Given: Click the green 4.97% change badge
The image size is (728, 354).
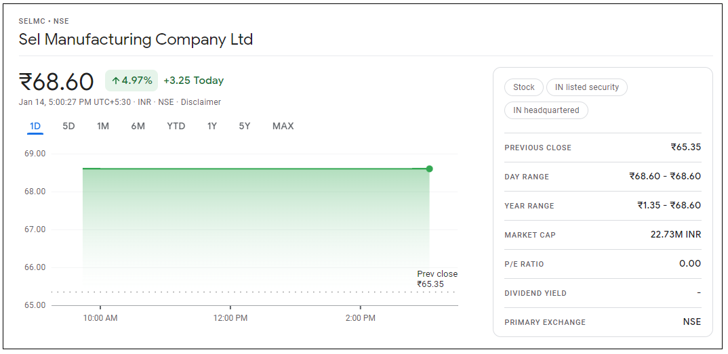Looking at the screenshot, I should pyautogui.click(x=132, y=81).
